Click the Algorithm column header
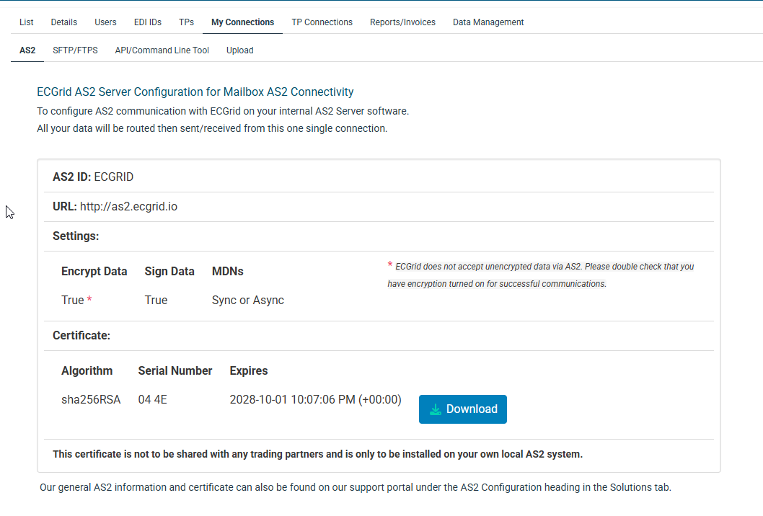Viewport: 763px width, 516px height. [87, 370]
